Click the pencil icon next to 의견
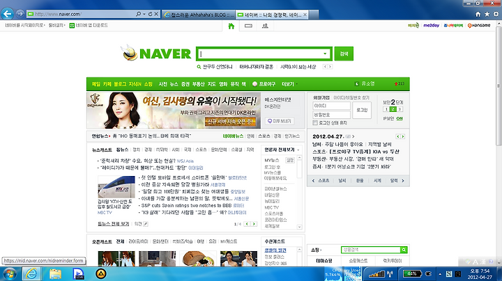The width and height of the screenshot is (502, 281). pyautogui.click(x=146, y=224)
